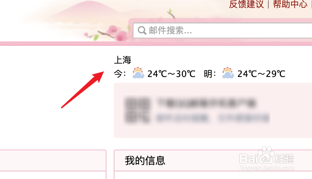Click tomorrow's partly cloudy weather icon
This screenshot has width=312, height=179.
coord(228,73)
